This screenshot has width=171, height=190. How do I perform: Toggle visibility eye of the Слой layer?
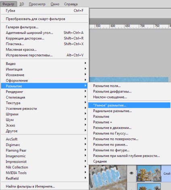click(x=131, y=173)
